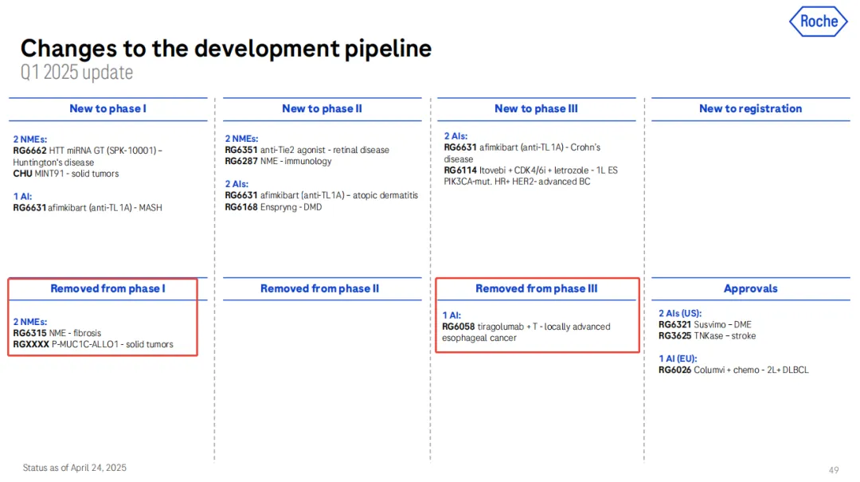Click '2 NMEs:' label under New to phase I
Screen dimensions: 860x482
click(x=30, y=139)
